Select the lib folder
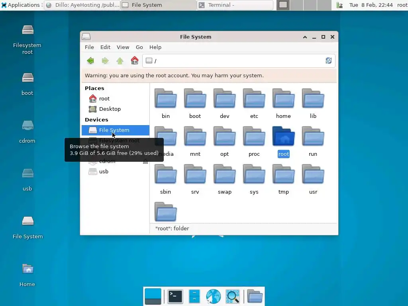Screen dimensions: 408x306 click(x=313, y=104)
